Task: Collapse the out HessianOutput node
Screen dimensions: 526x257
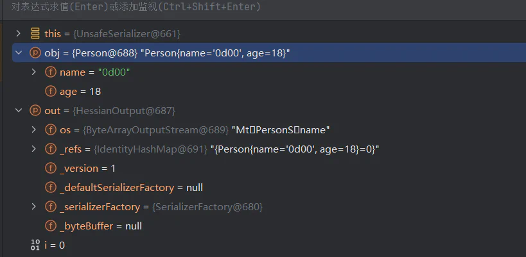Action: point(19,110)
